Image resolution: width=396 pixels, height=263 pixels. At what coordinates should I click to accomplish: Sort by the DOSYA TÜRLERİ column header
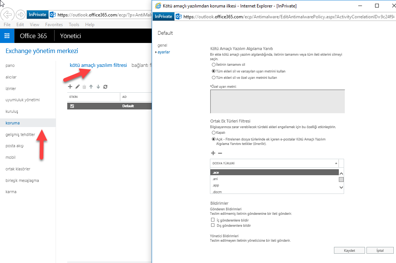(274, 163)
